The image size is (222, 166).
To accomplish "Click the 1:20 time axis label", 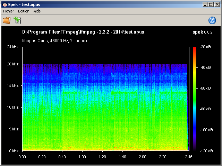I will click(x=102, y=157).
